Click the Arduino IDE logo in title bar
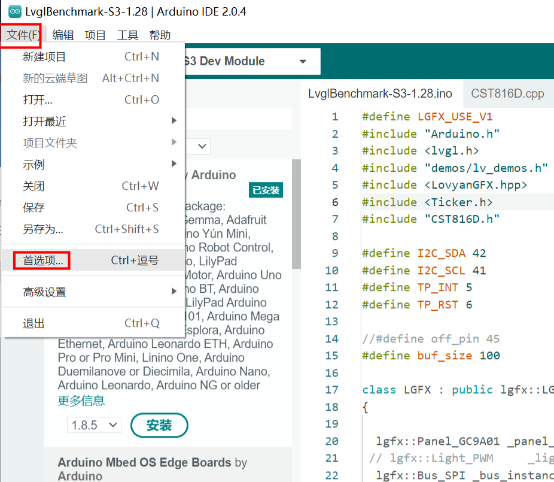 tap(15, 11)
